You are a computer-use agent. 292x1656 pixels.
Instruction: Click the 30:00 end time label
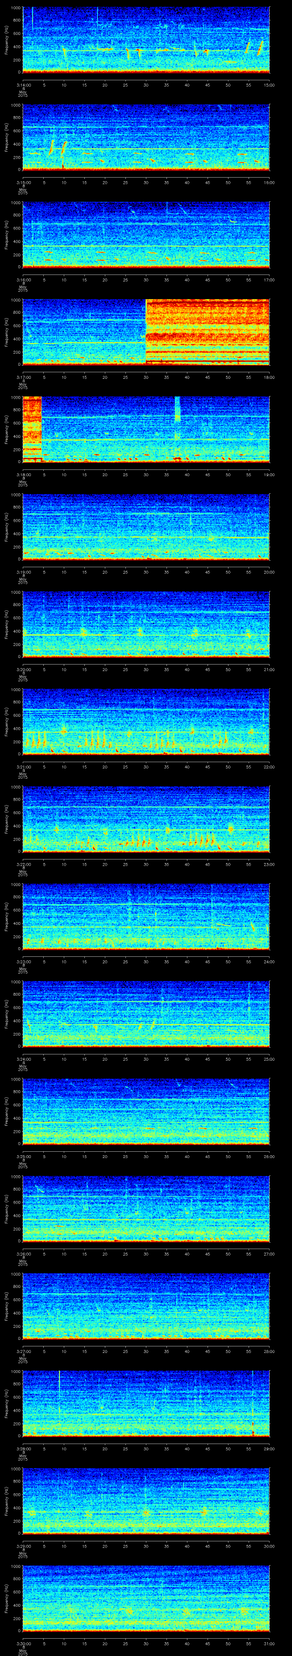coord(269,1547)
